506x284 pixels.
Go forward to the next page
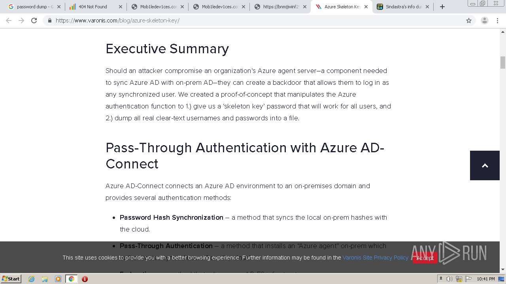pyautogui.click(x=21, y=21)
